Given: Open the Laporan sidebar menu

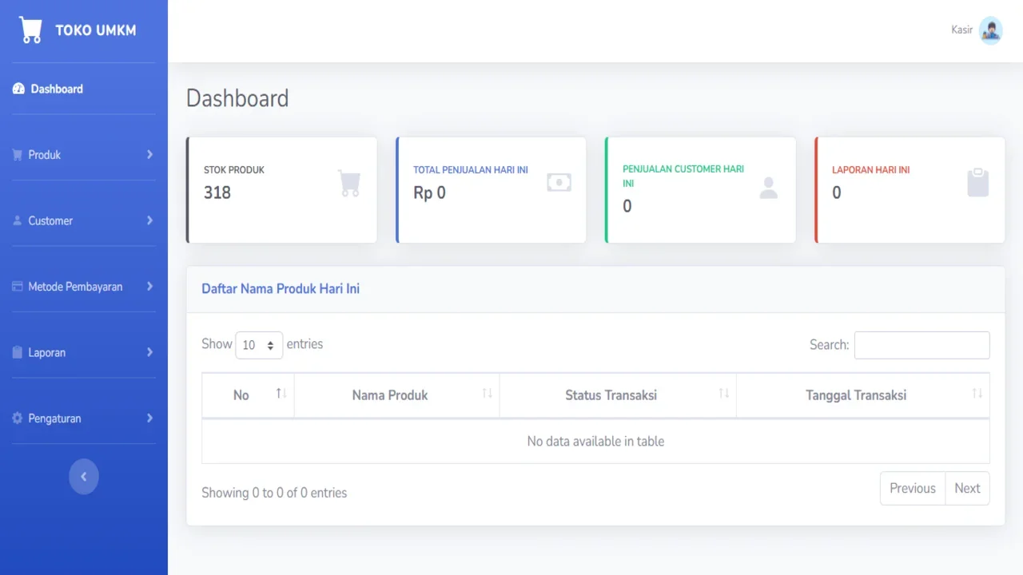Looking at the screenshot, I should coord(46,352).
